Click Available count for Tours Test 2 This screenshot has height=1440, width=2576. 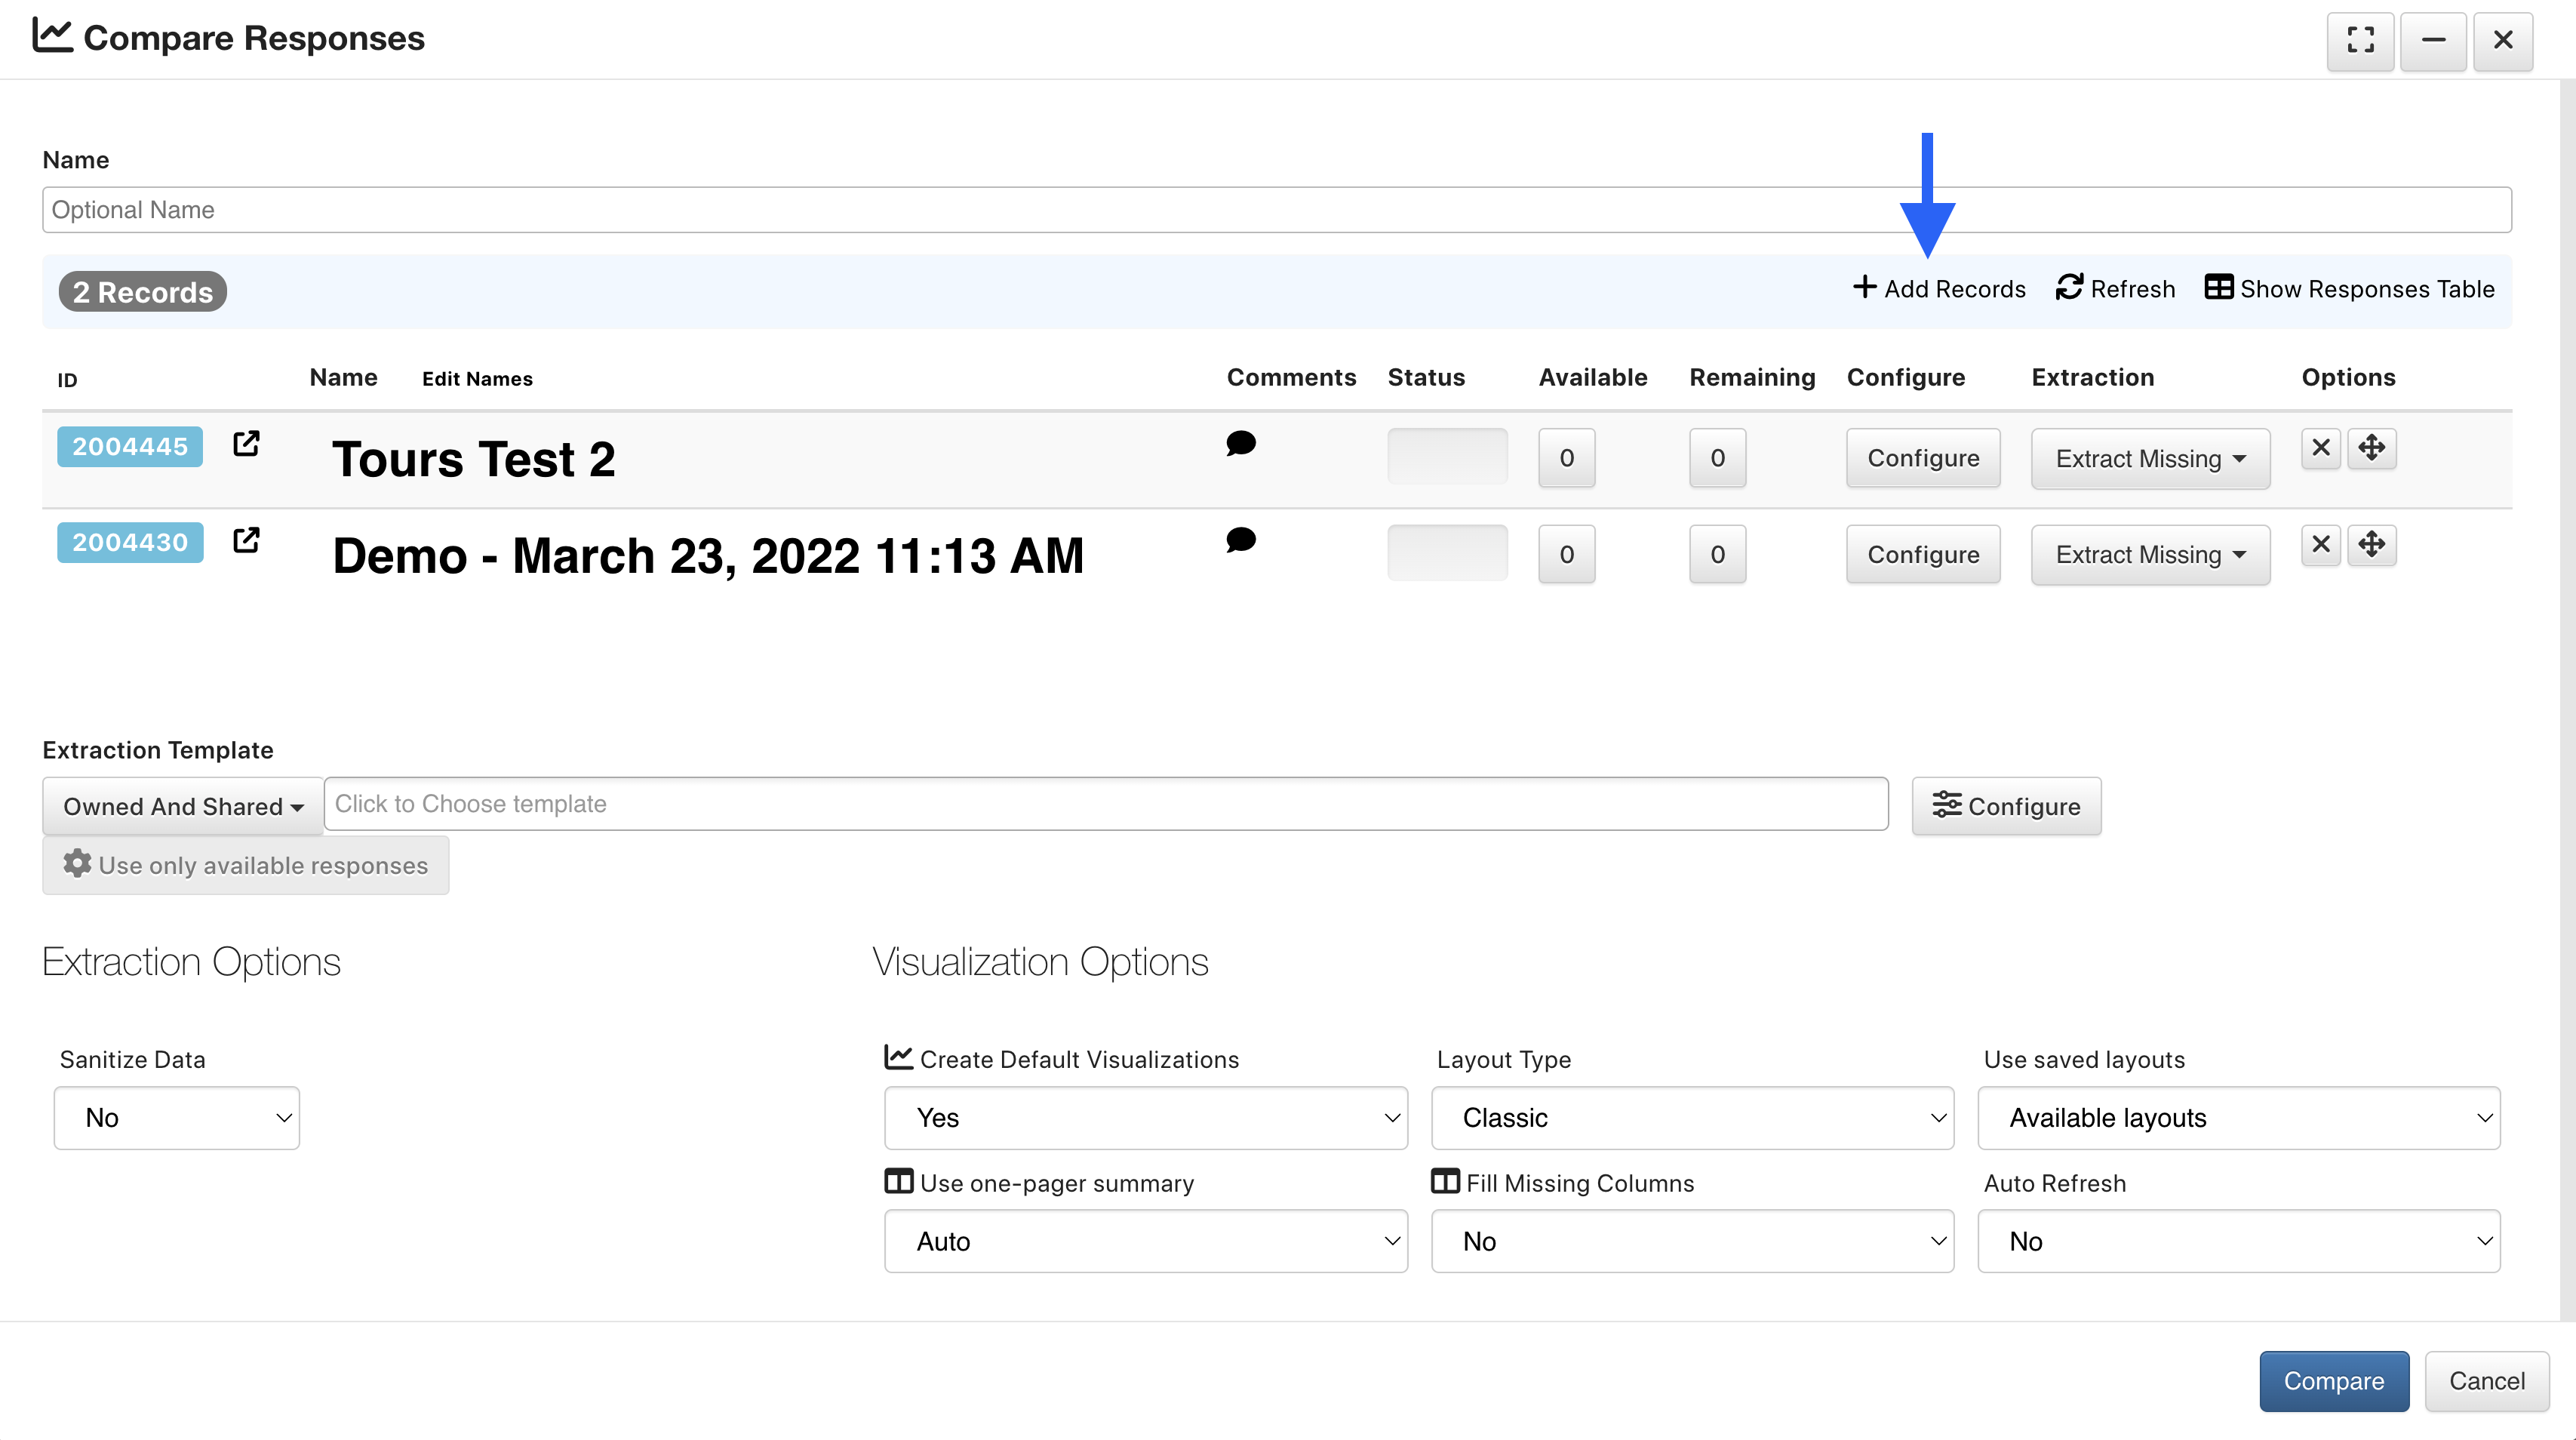point(1567,458)
